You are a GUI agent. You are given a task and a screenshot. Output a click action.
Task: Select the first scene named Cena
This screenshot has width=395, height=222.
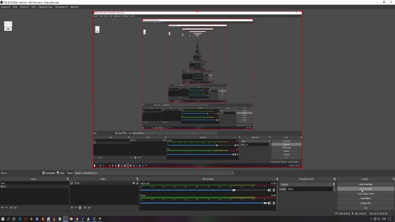(35, 183)
